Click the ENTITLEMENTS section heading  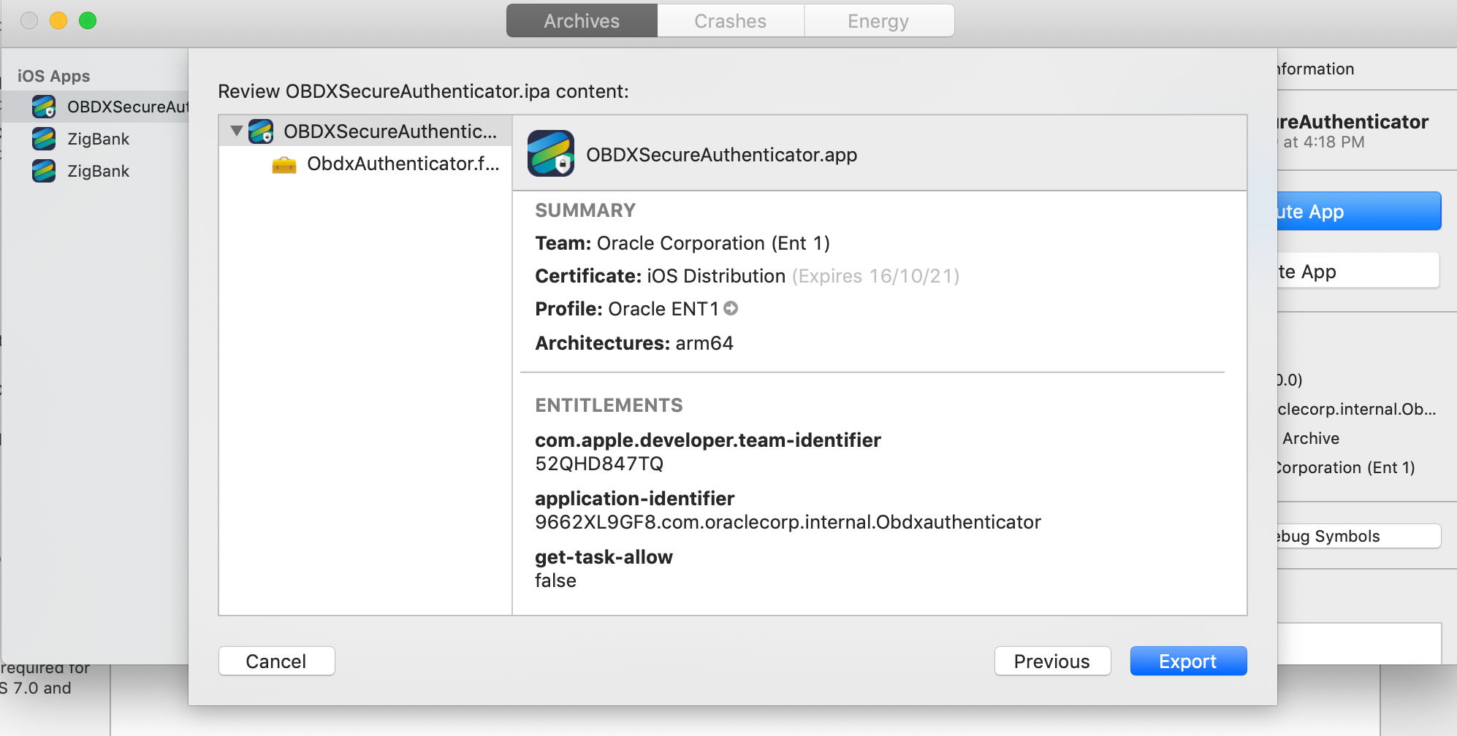coord(609,405)
